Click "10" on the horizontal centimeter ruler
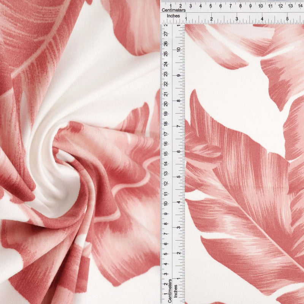Screen dimensions: 304x304 (260, 6)
